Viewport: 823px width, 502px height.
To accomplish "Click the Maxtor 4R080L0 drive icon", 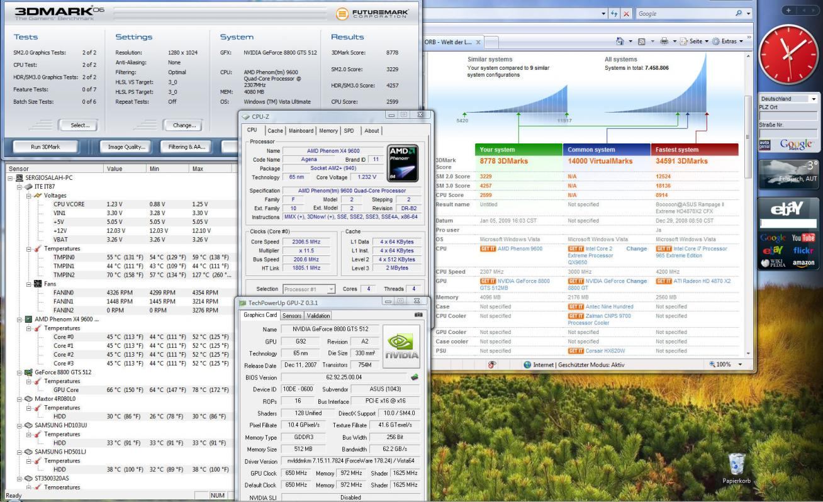I will 27,399.
